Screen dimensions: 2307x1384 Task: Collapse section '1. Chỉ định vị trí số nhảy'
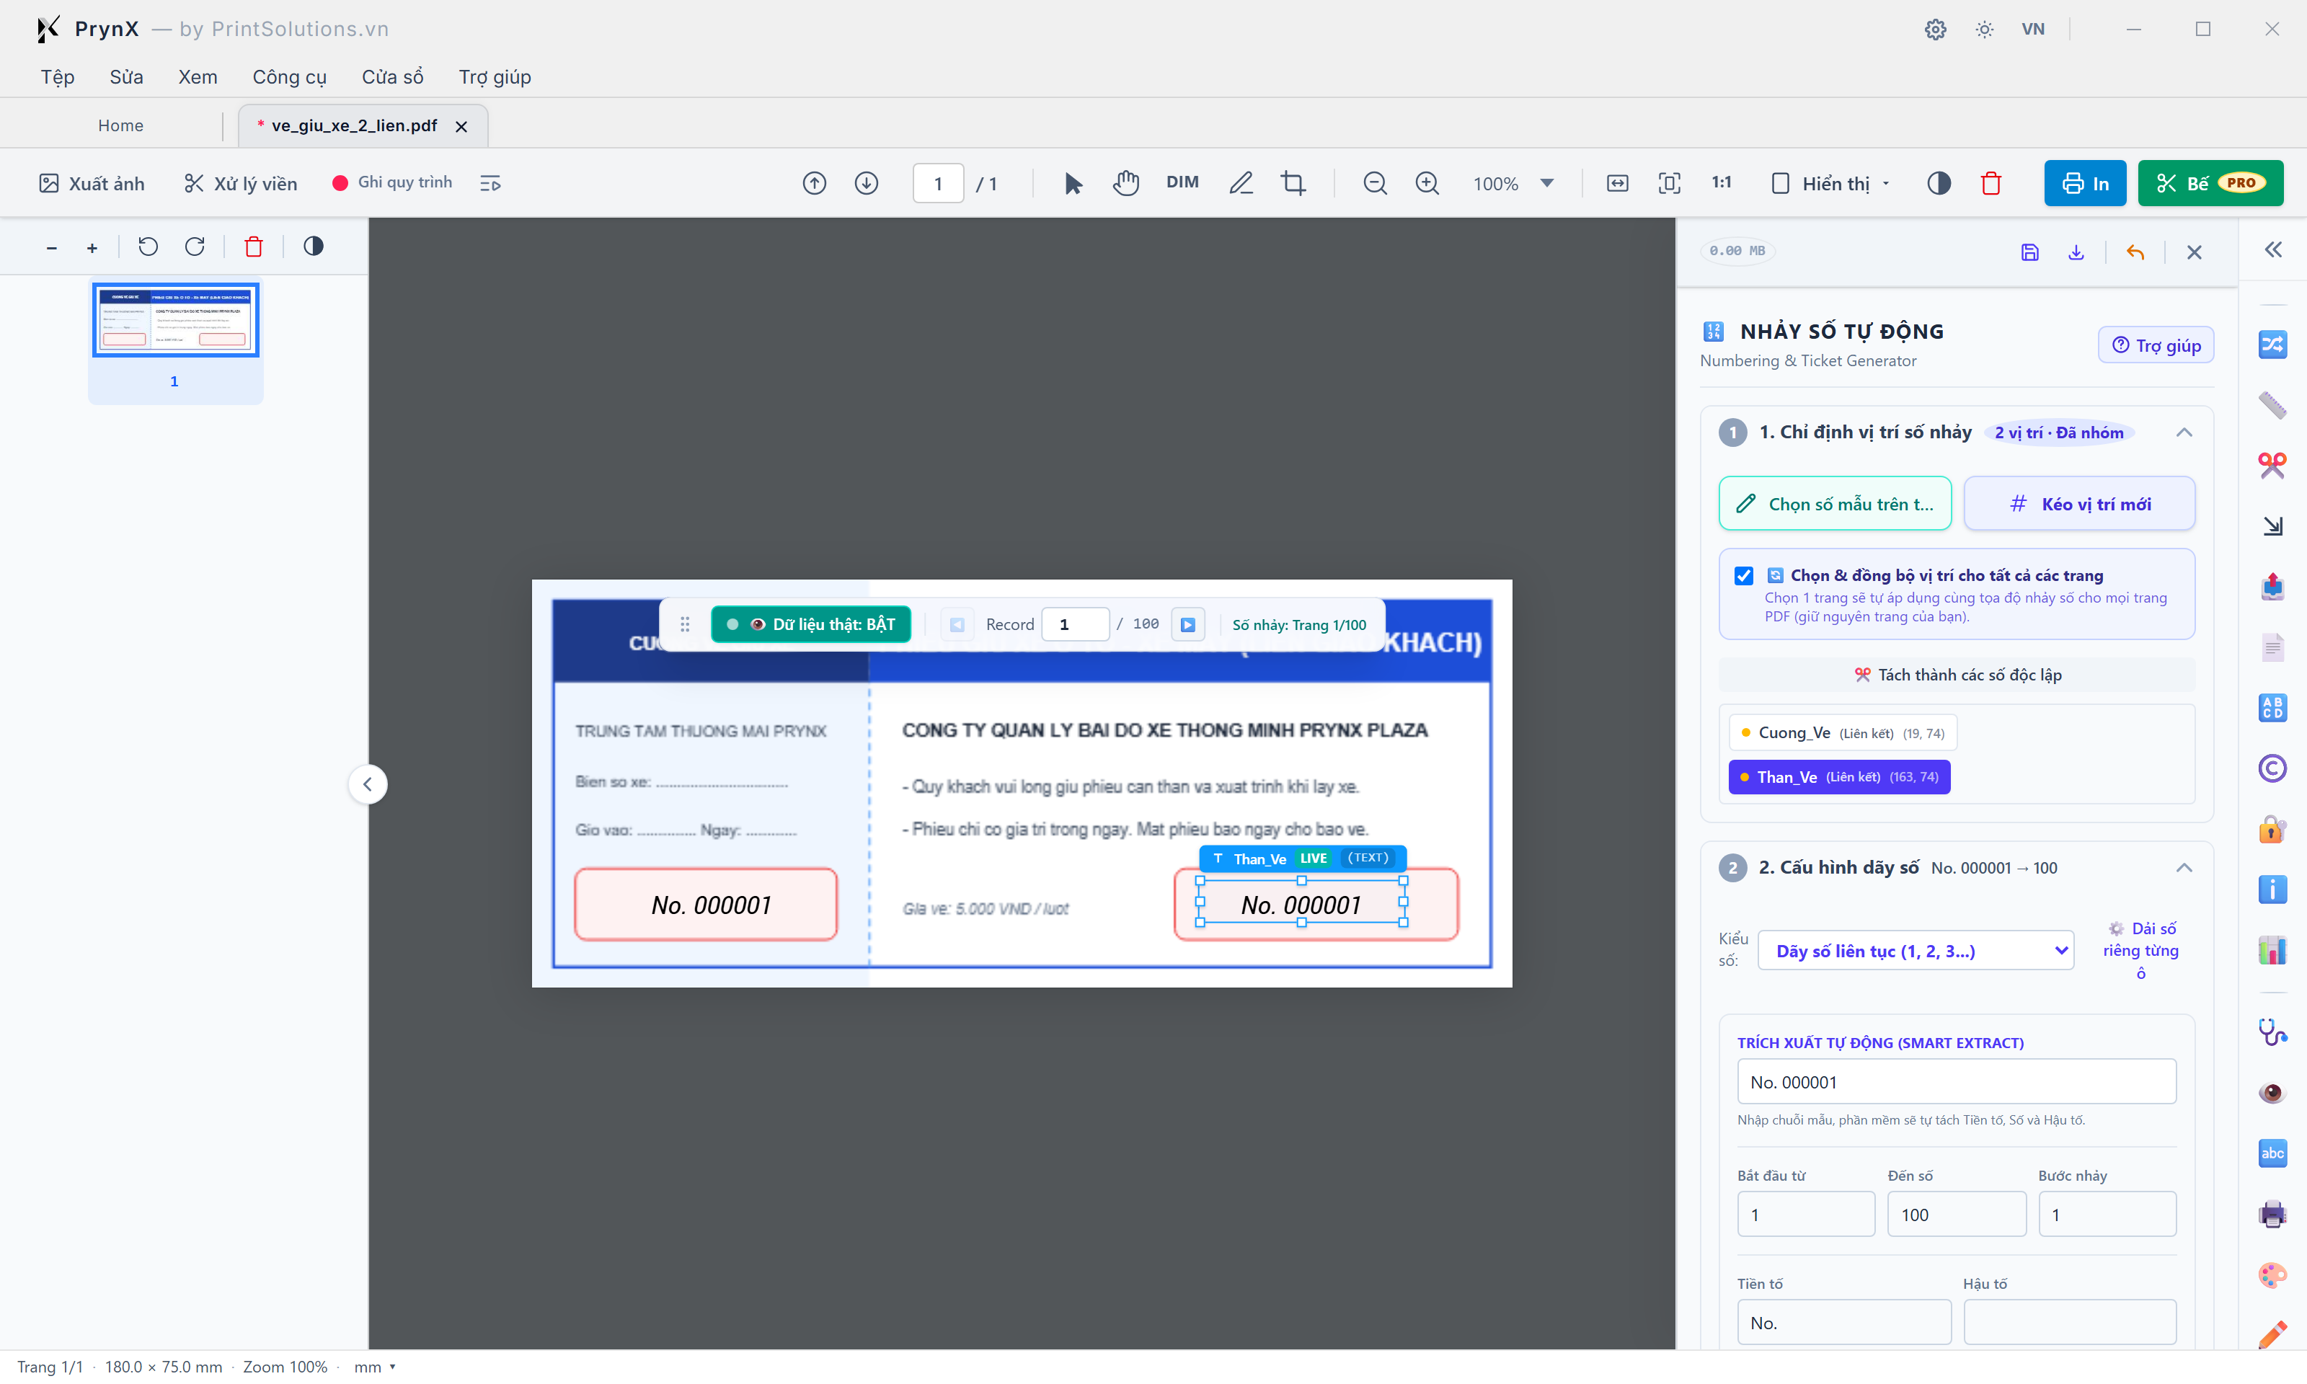click(2184, 432)
